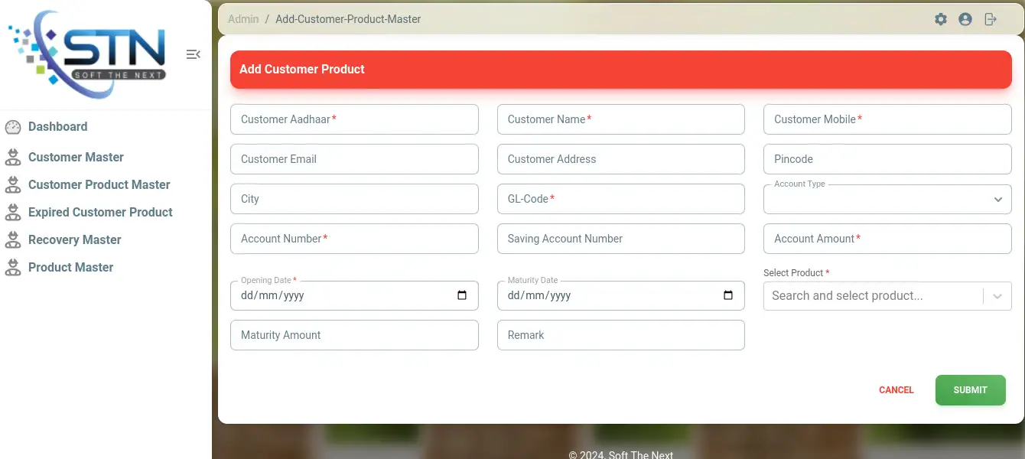Open calendar picker for Opening Date
The width and height of the screenshot is (1025, 459).
tap(462, 295)
